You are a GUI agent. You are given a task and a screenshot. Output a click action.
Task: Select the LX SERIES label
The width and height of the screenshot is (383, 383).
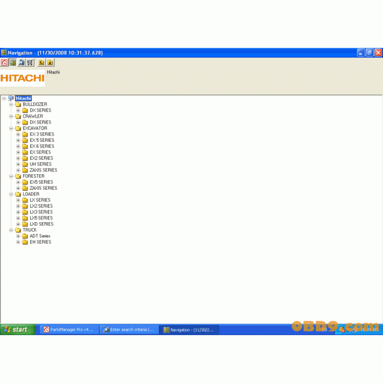click(40, 200)
